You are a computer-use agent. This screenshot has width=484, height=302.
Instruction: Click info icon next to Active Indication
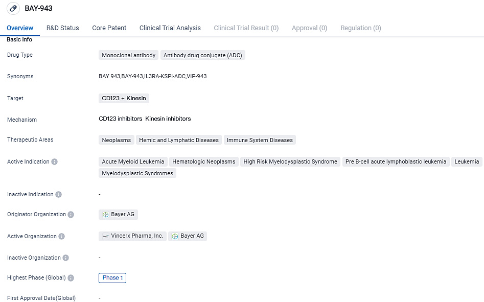click(x=55, y=162)
